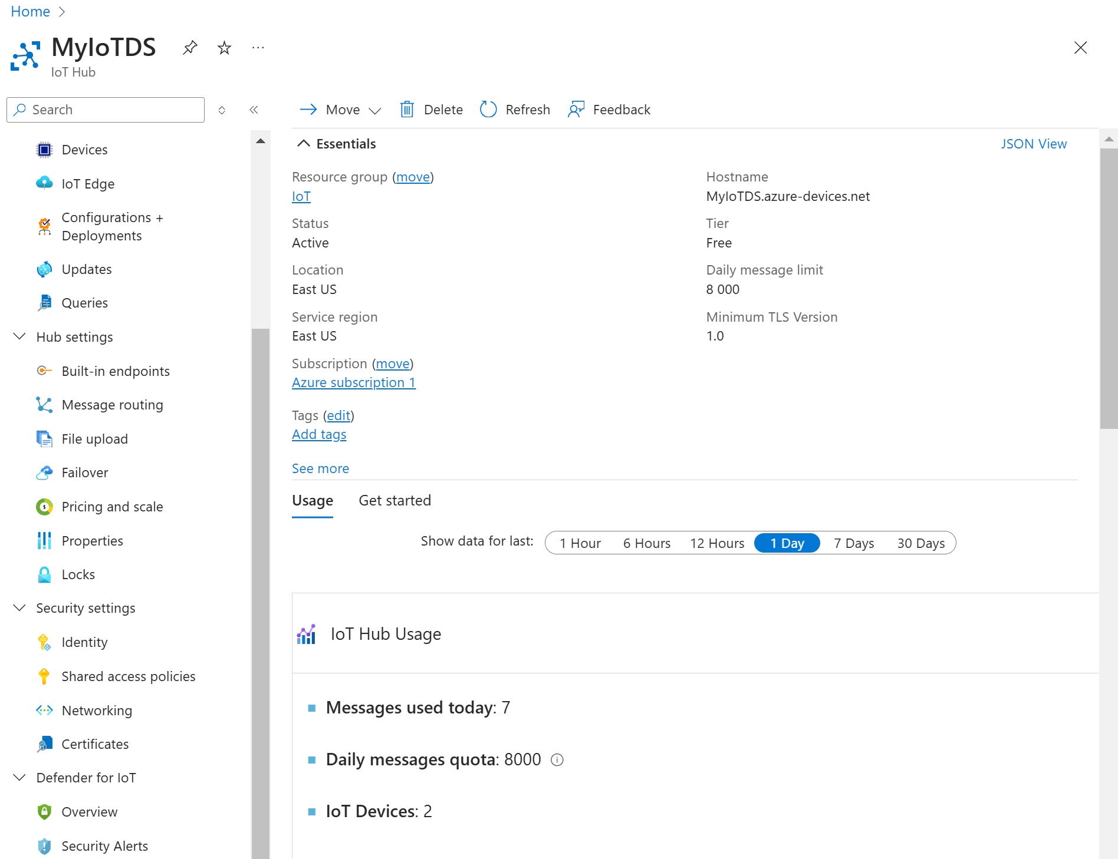Click the Pricing and scale icon

click(44, 507)
